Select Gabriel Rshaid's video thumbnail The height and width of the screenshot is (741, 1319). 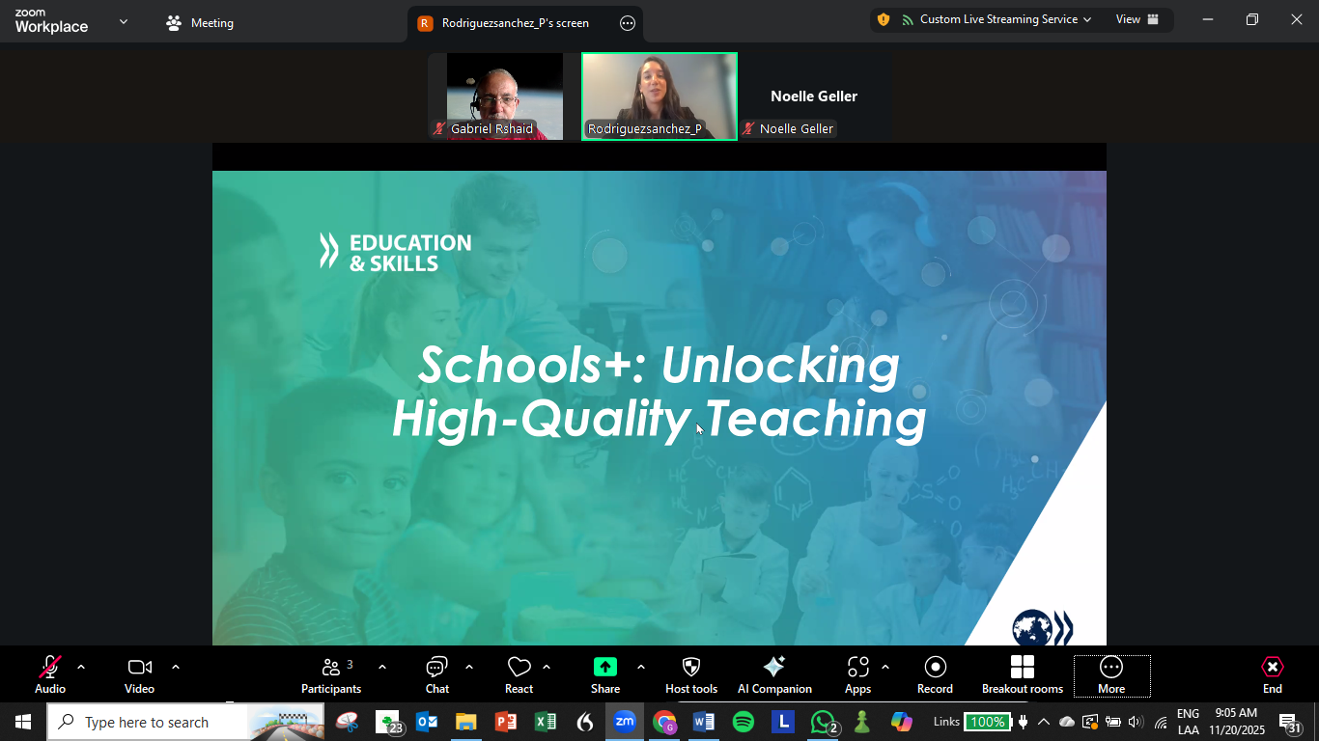[x=504, y=96]
